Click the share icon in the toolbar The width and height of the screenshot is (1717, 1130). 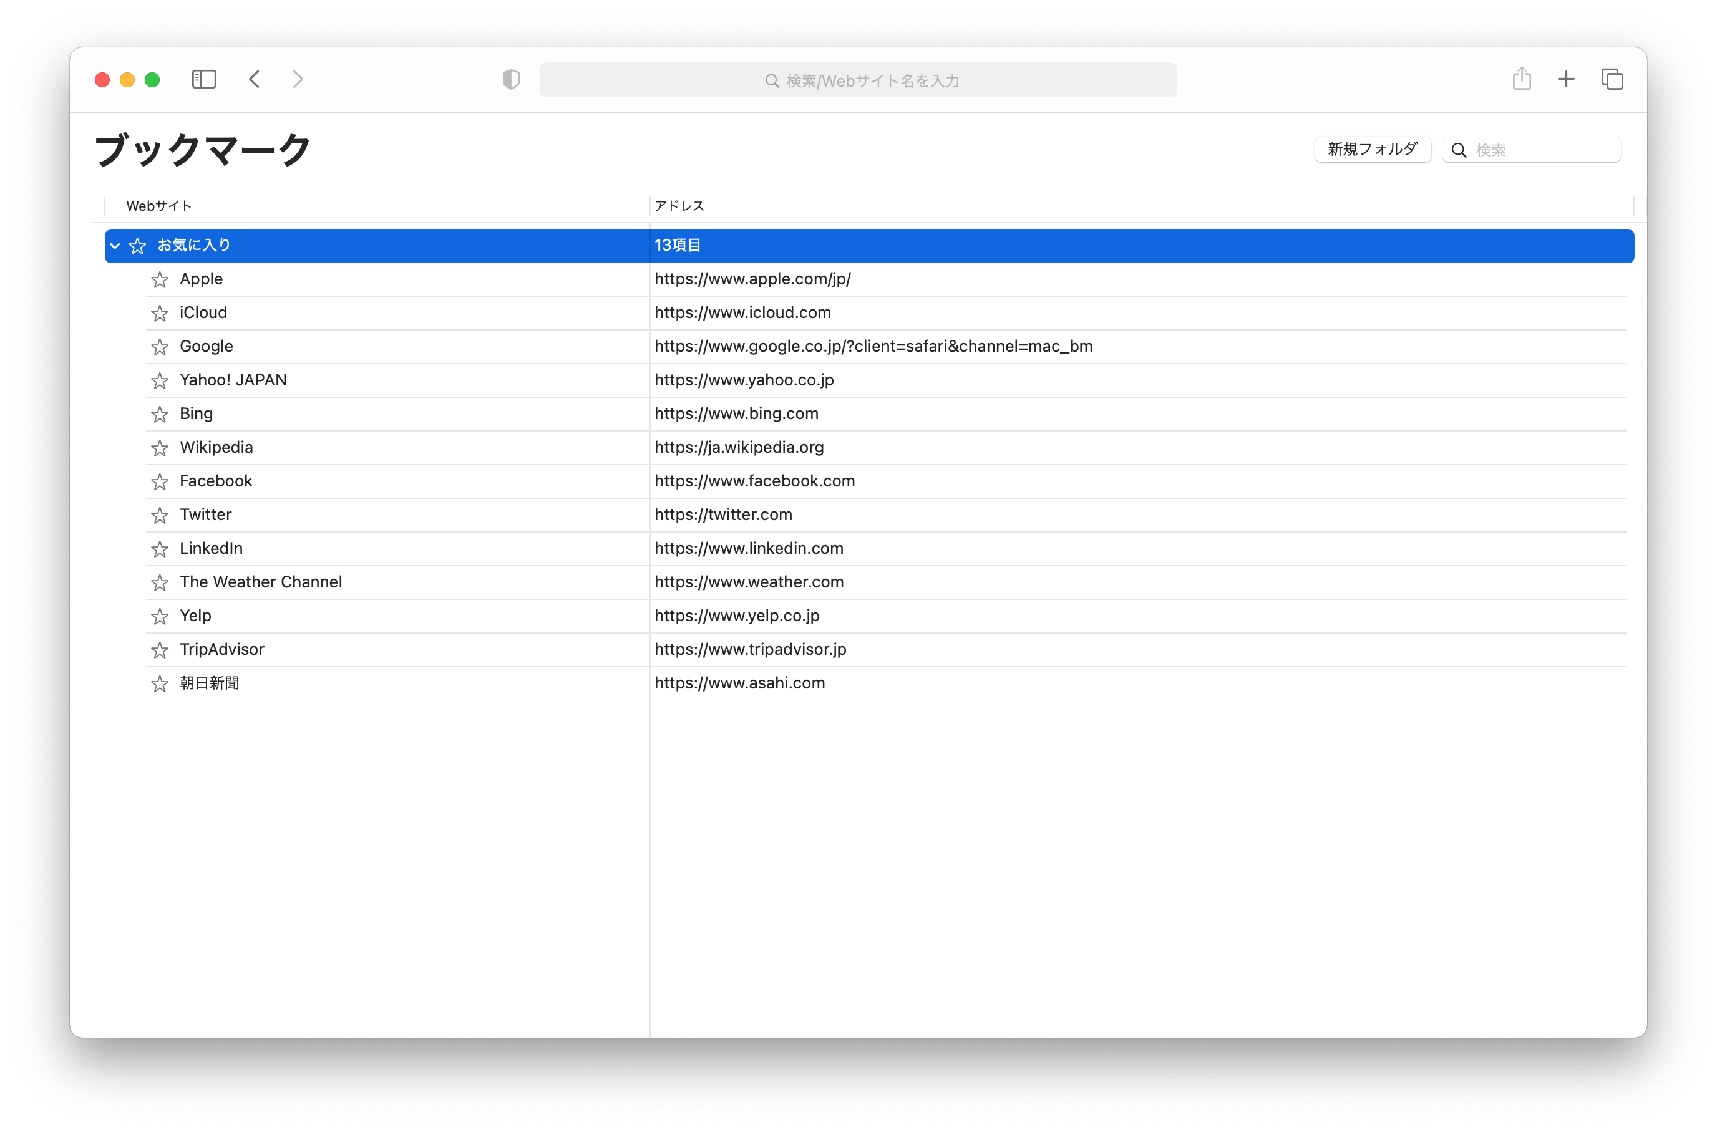[x=1522, y=79]
